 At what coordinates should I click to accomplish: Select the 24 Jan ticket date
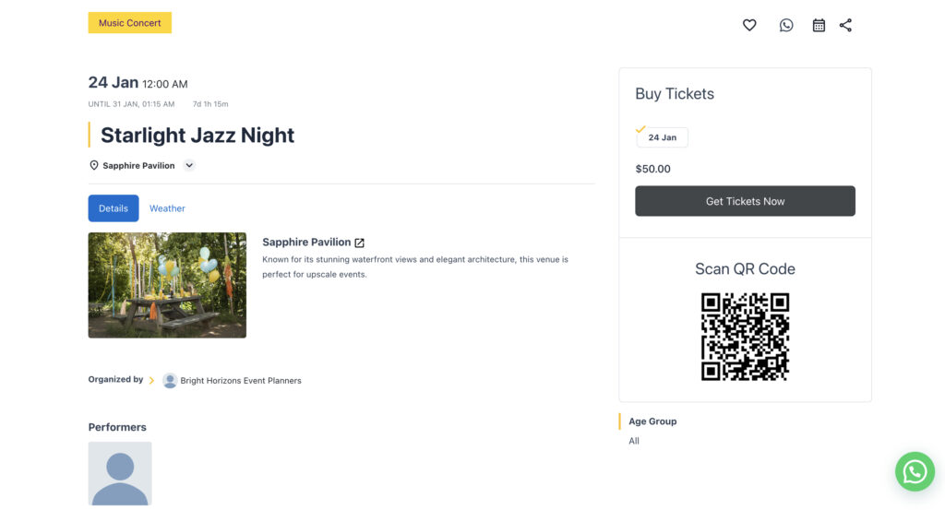(x=662, y=137)
